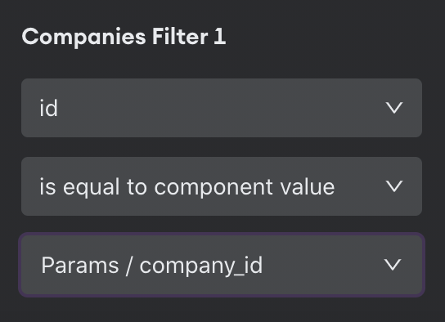Expand the filter field selector showing id

coord(222,108)
